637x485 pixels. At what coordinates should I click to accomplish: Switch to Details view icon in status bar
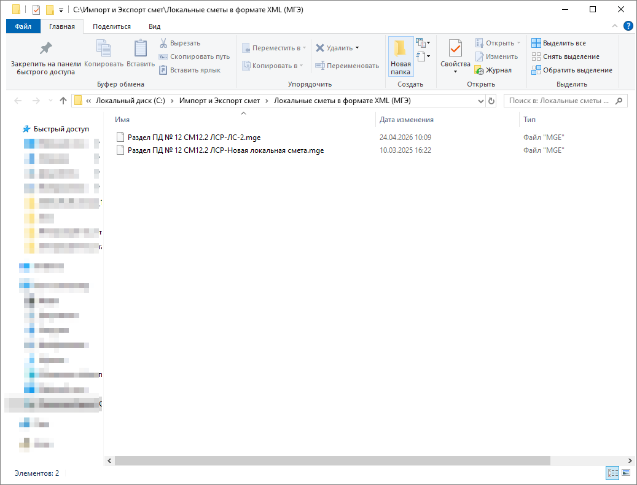tap(612, 473)
